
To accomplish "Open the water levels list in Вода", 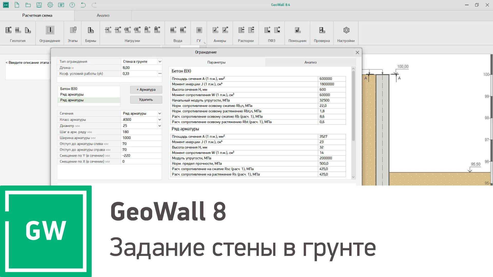I will [x=183, y=30].
